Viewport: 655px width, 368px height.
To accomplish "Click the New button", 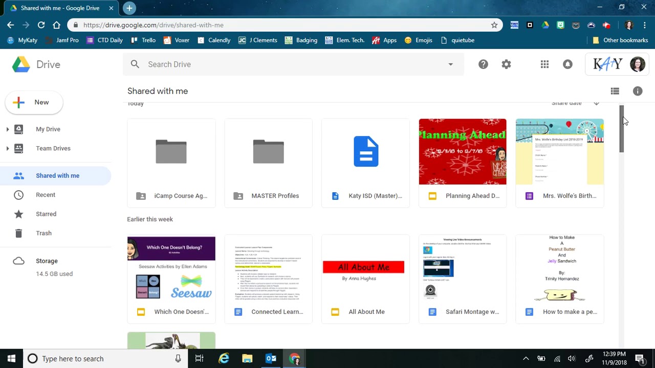I will [34, 102].
